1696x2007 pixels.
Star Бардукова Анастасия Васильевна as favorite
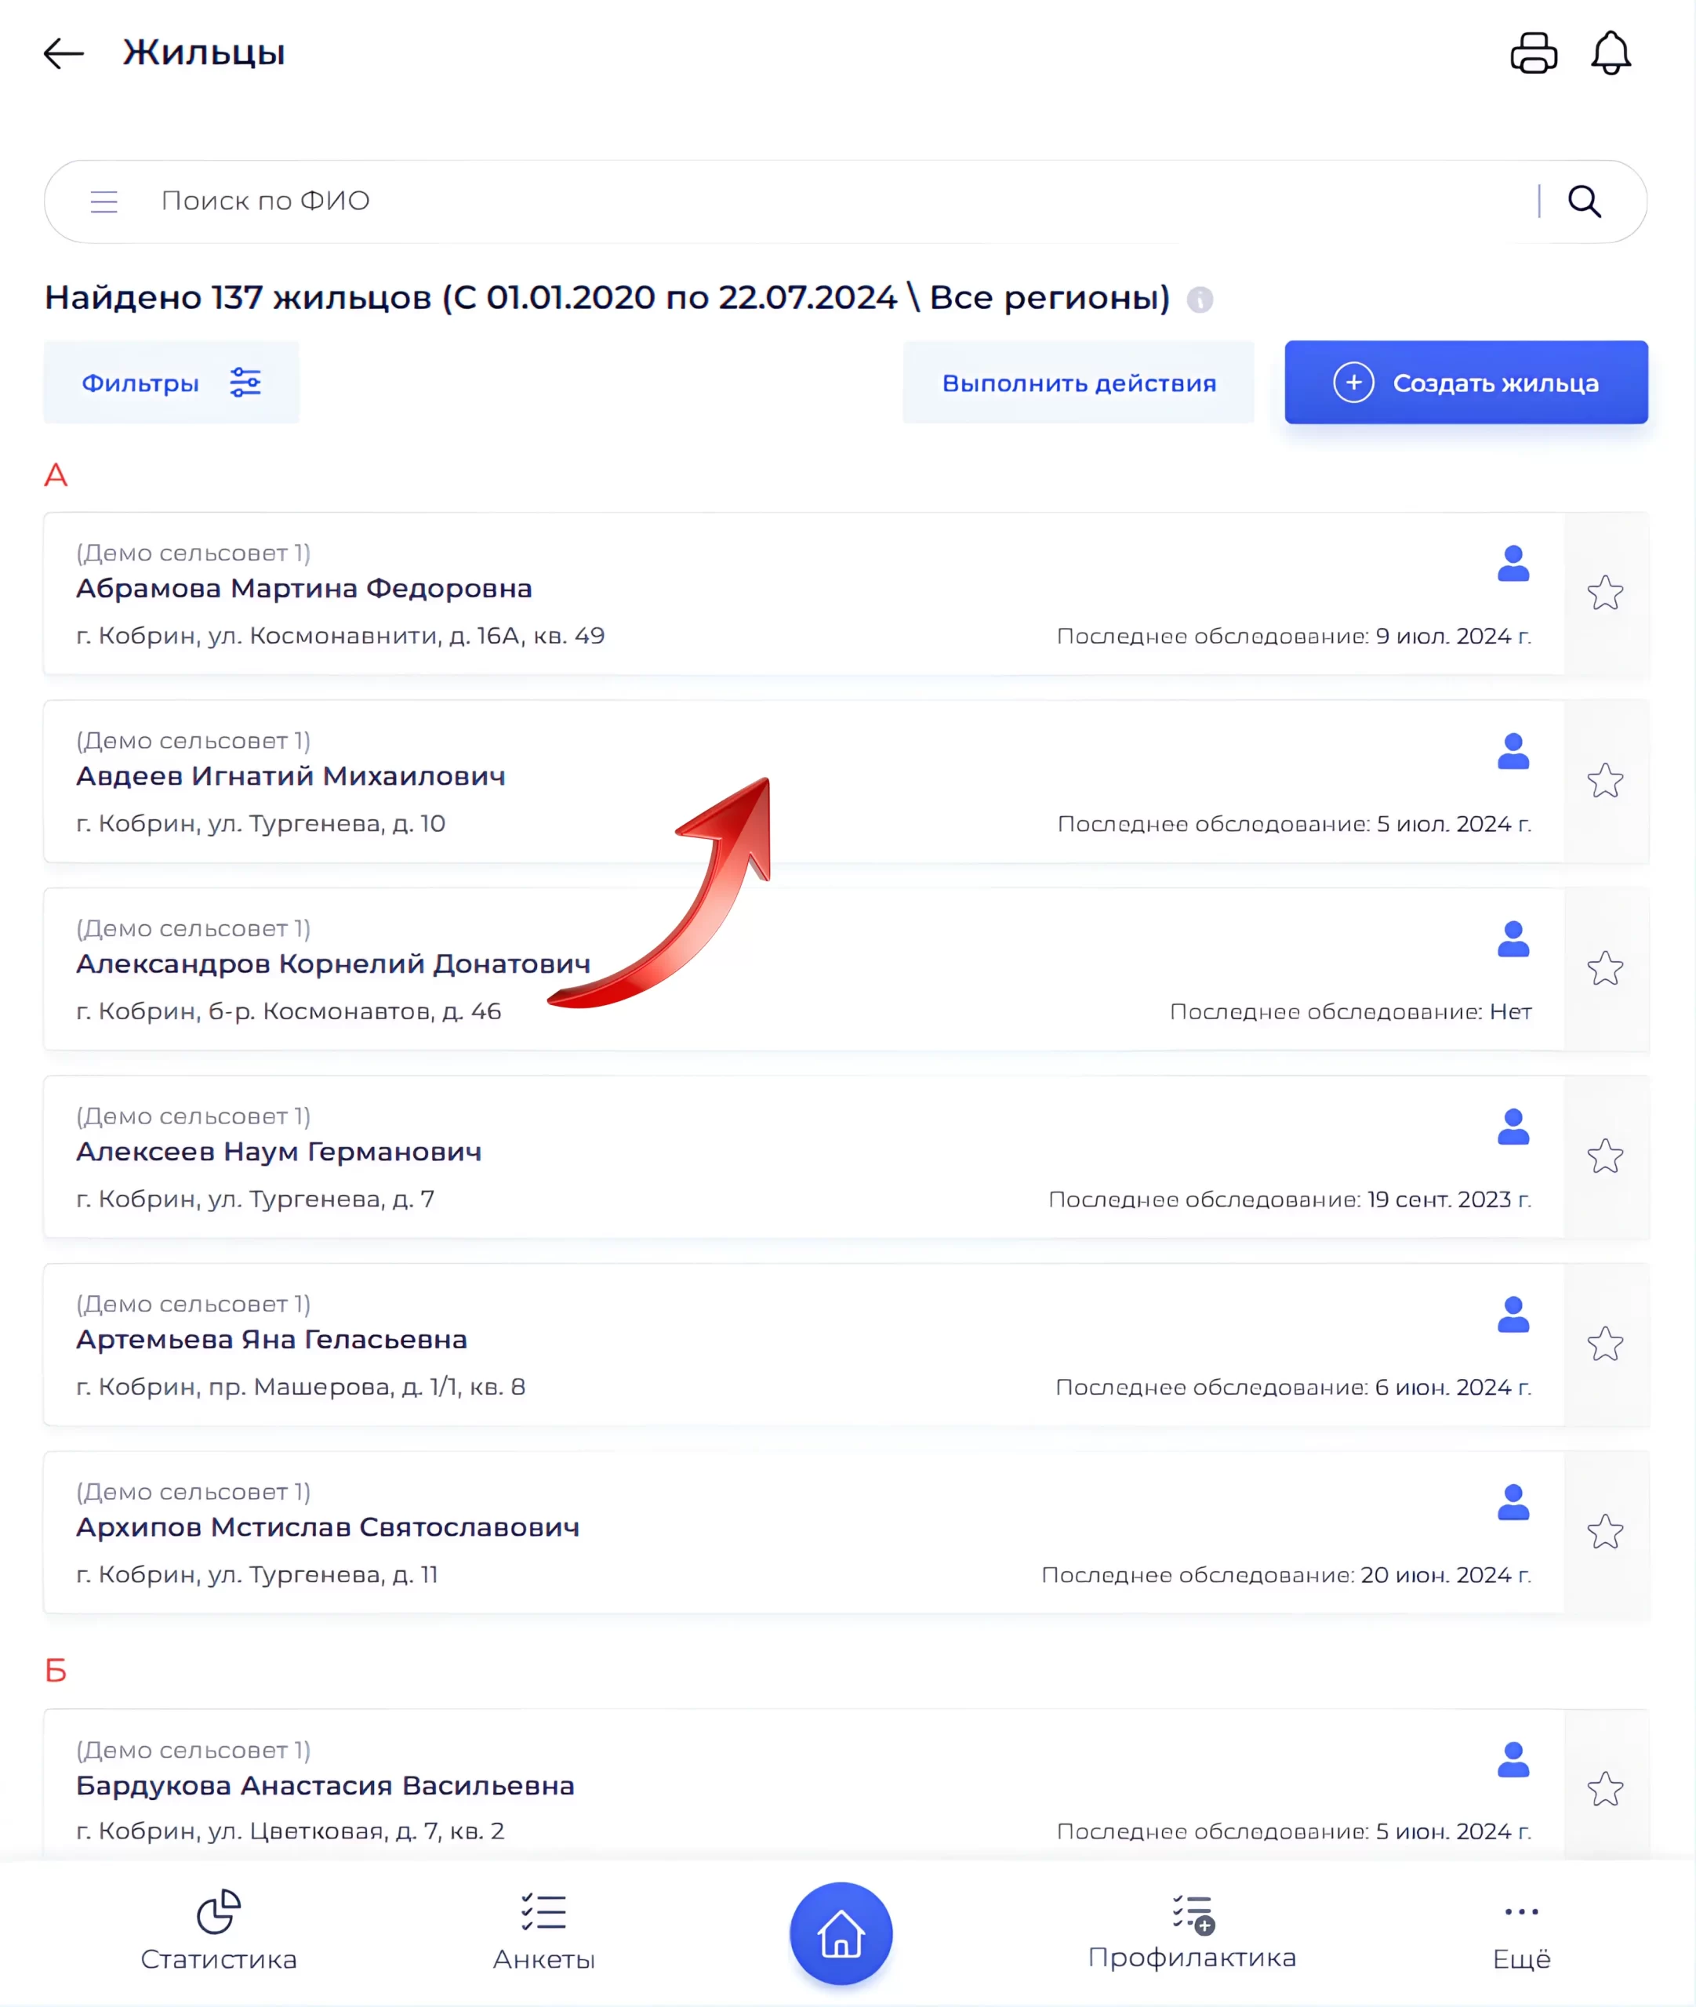[x=1605, y=1789]
